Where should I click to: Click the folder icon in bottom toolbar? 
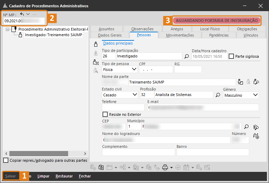click(109, 167)
